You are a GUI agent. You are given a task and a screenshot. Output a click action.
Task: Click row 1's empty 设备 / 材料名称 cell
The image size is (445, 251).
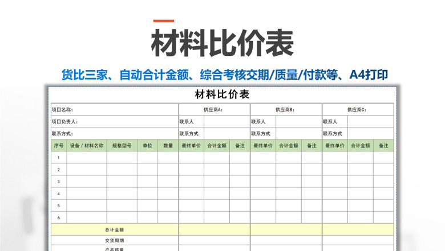pyautogui.click(x=87, y=158)
